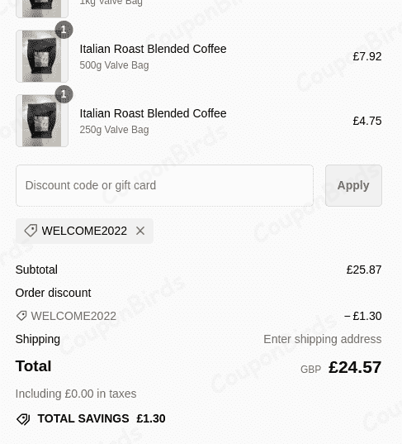Focus the discount code or gift card field

(x=164, y=185)
